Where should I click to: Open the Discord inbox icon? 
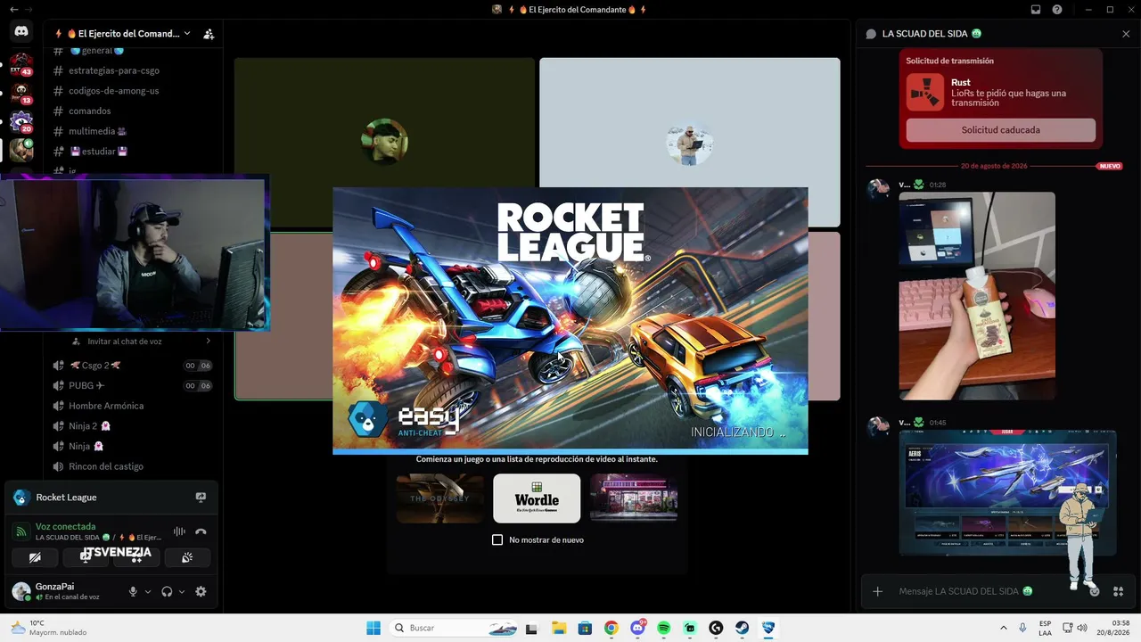[1036, 10]
